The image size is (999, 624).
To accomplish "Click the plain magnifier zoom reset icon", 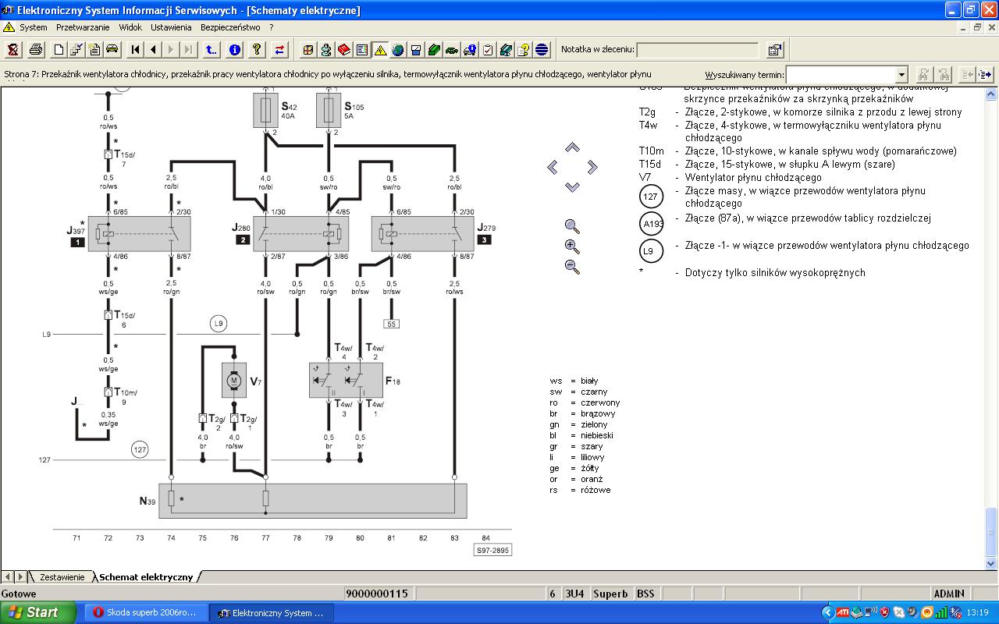I will pyautogui.click(x=572, y=227).
